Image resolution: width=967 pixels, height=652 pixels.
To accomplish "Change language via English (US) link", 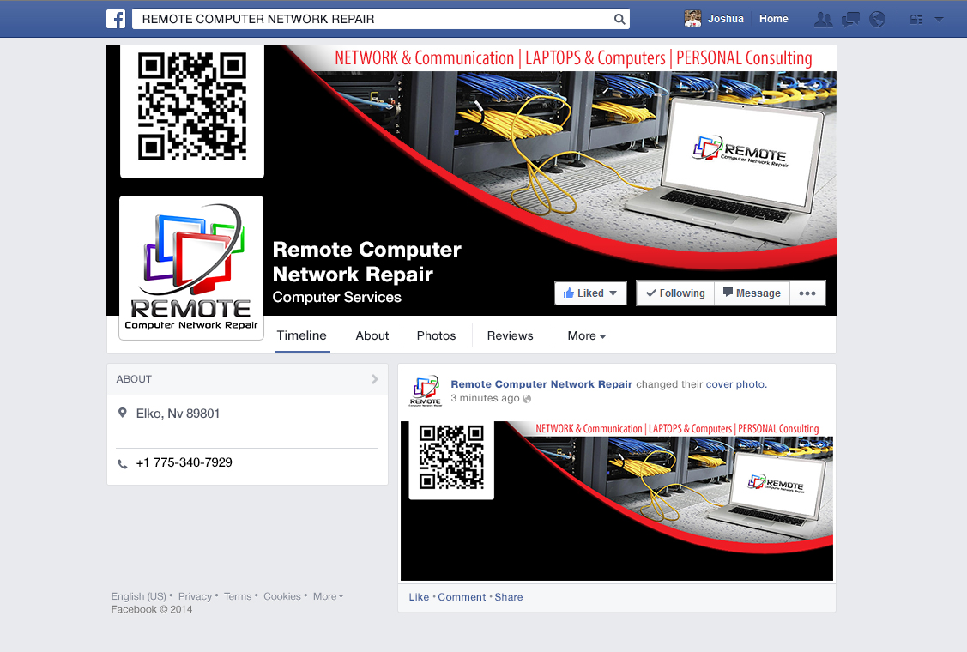I will 139,596.
